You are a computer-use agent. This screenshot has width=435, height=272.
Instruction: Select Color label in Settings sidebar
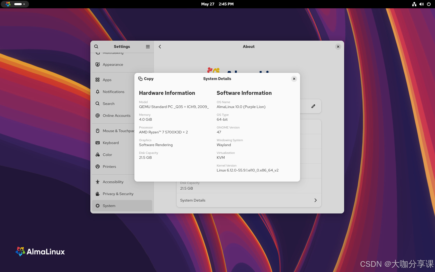[107, 155]
